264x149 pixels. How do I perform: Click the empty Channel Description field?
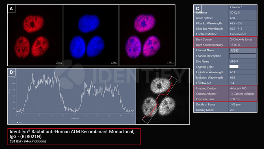tap(242, 56)
